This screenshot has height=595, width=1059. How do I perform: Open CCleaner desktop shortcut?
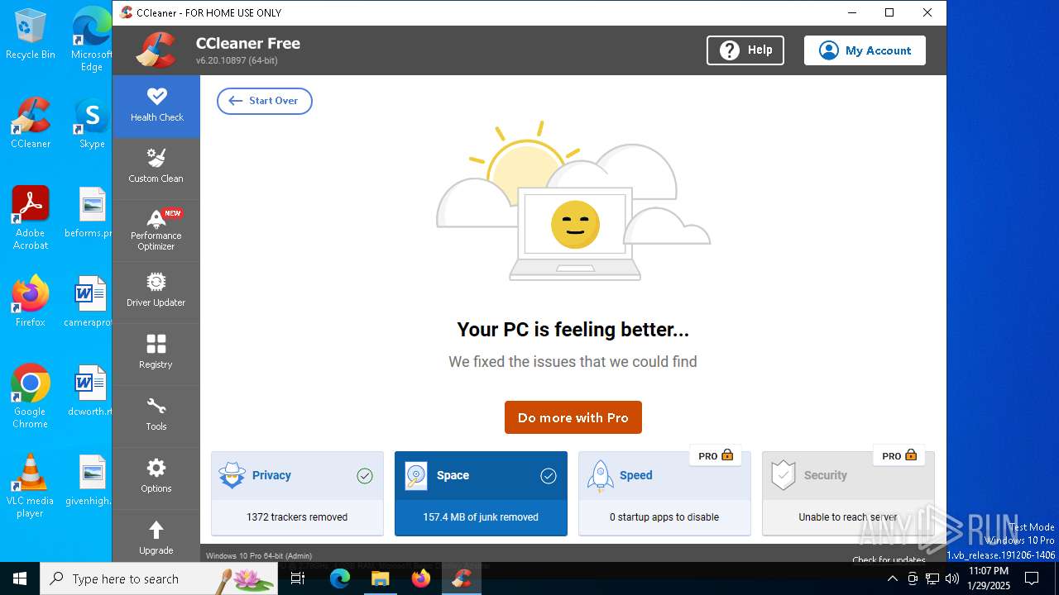point(31,122)
